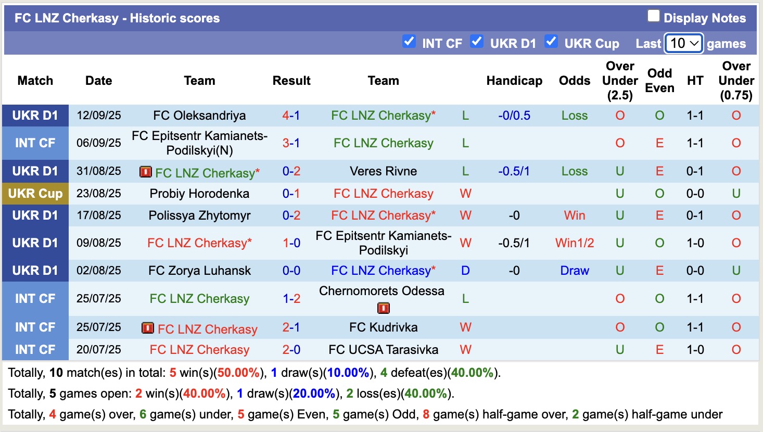This screenshot has height=432, width=763.
Task: Click the UKR Cup row label
Action: tap(35, 193)
